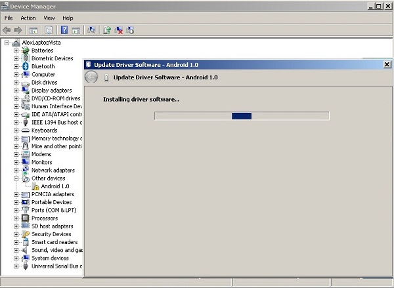Viewport: 394px width, 288px height.
Task: Select the IDE ATA/ATAPI controllers entry
Action: coord(56,115)
